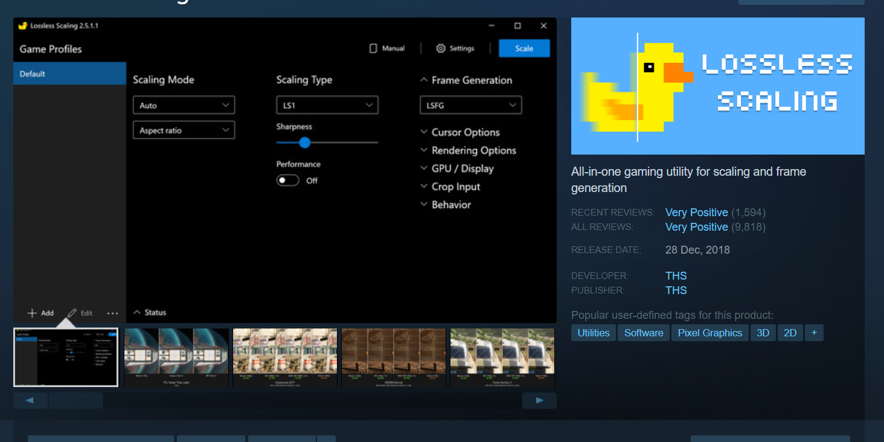
Task: Open the LS1 scaling type dropdown
Action: 327,105
